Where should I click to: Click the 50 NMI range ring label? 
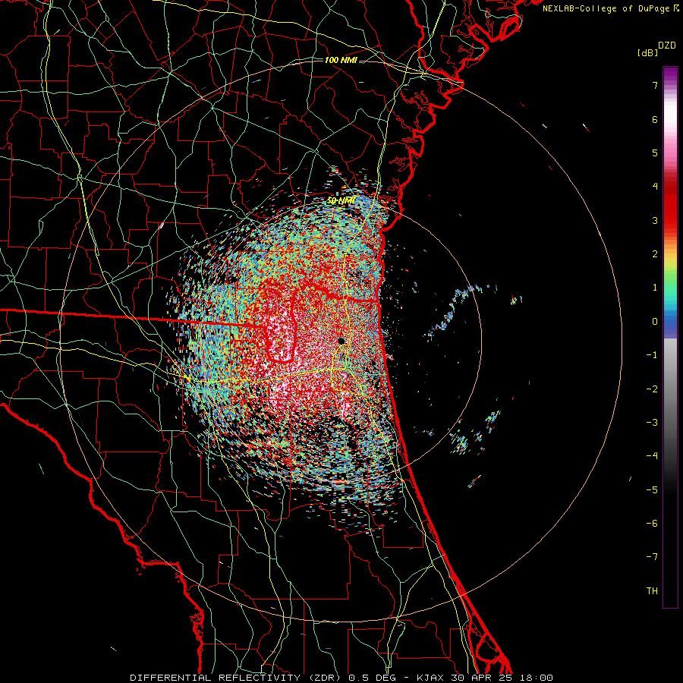[x=341, y=201]
